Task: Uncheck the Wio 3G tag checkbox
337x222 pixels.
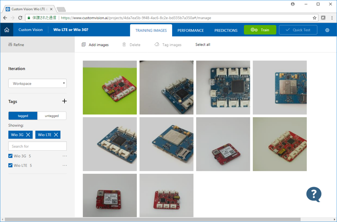Action: (10, 156)
